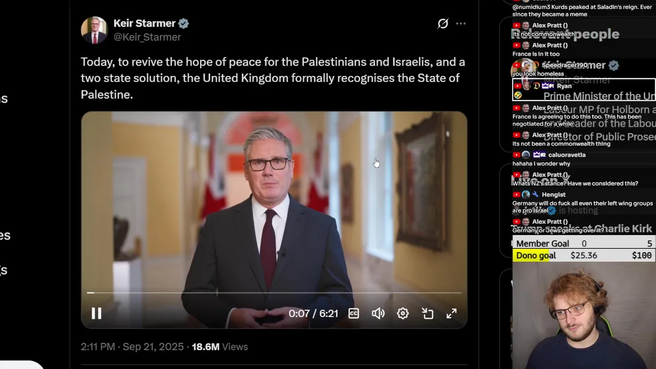This screenshot has height=369, width=656.
Task: Click the Member Goal bar
Action: point(584,243)
